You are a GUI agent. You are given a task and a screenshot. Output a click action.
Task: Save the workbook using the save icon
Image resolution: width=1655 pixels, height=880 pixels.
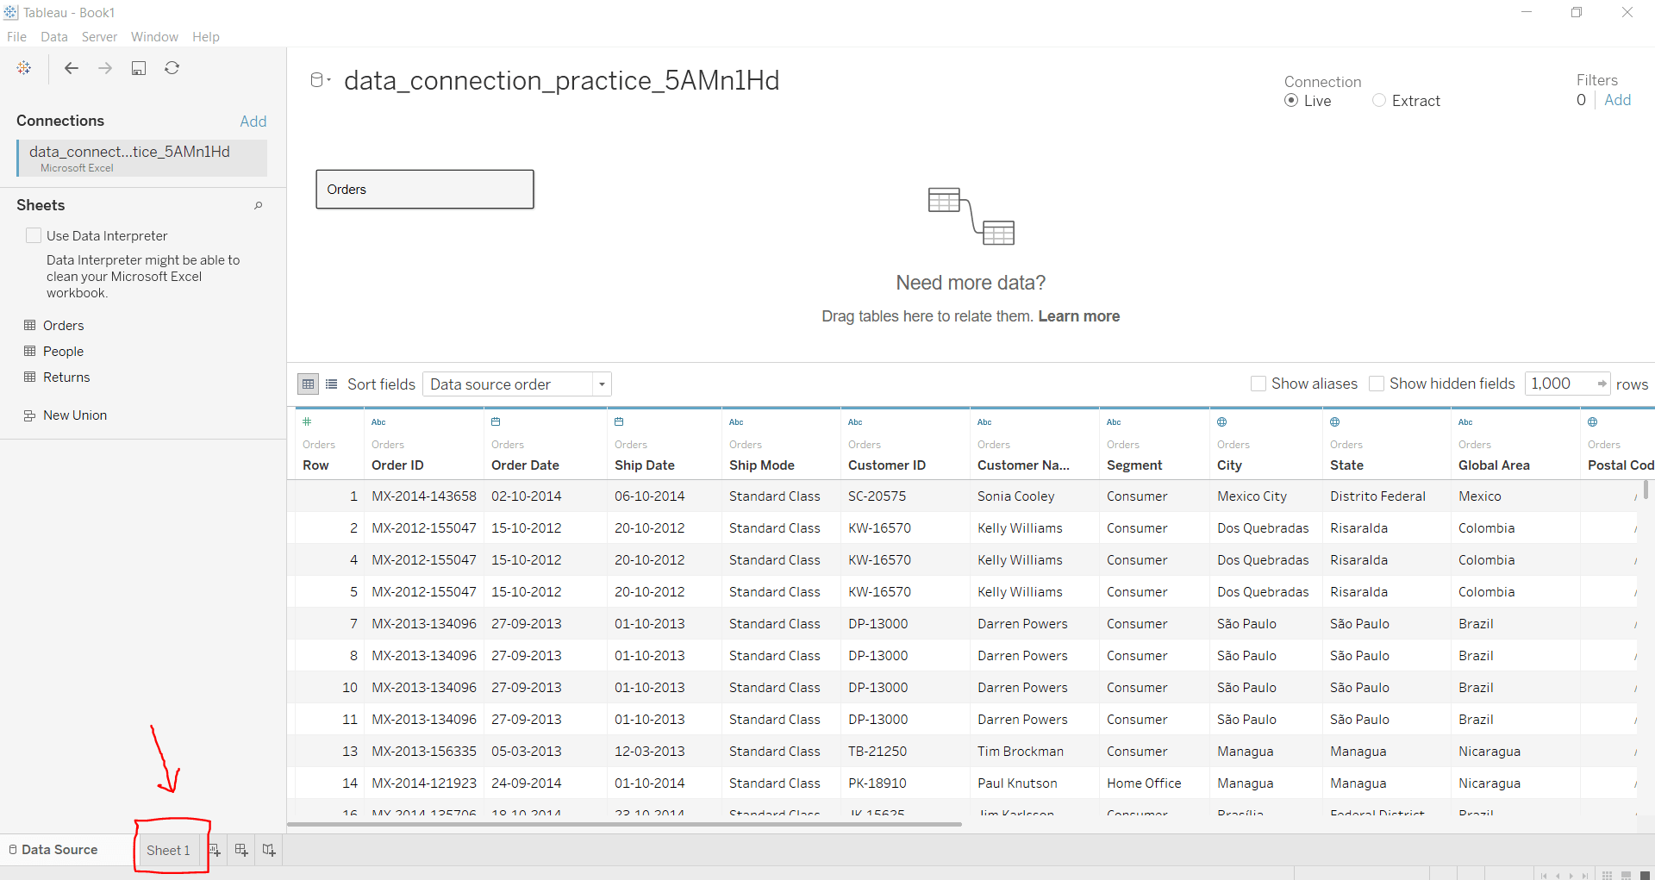pyautogui.click(x=138, y=68)
